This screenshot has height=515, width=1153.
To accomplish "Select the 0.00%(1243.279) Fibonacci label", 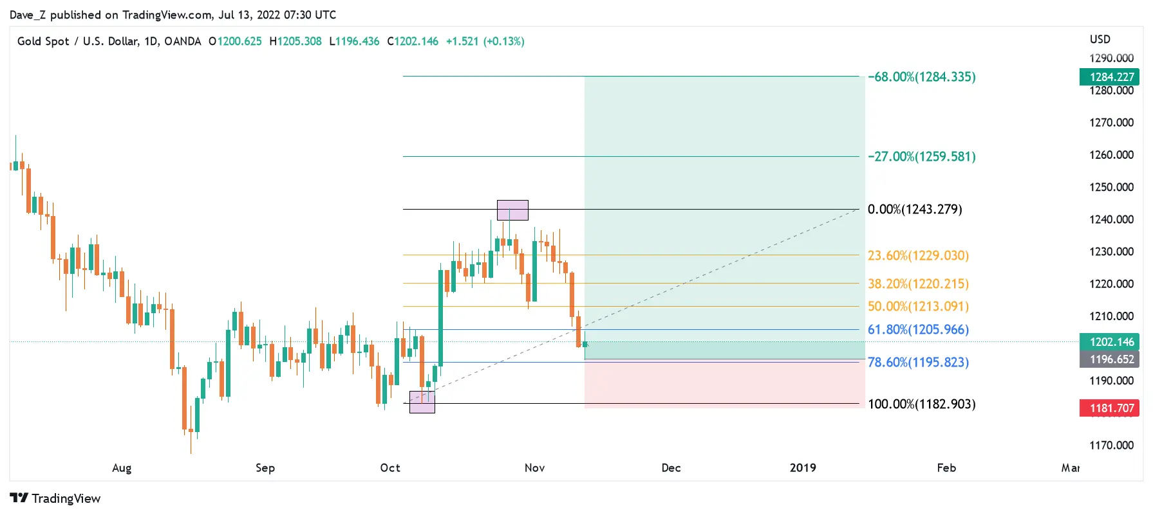I will click(x=915, y=210).
